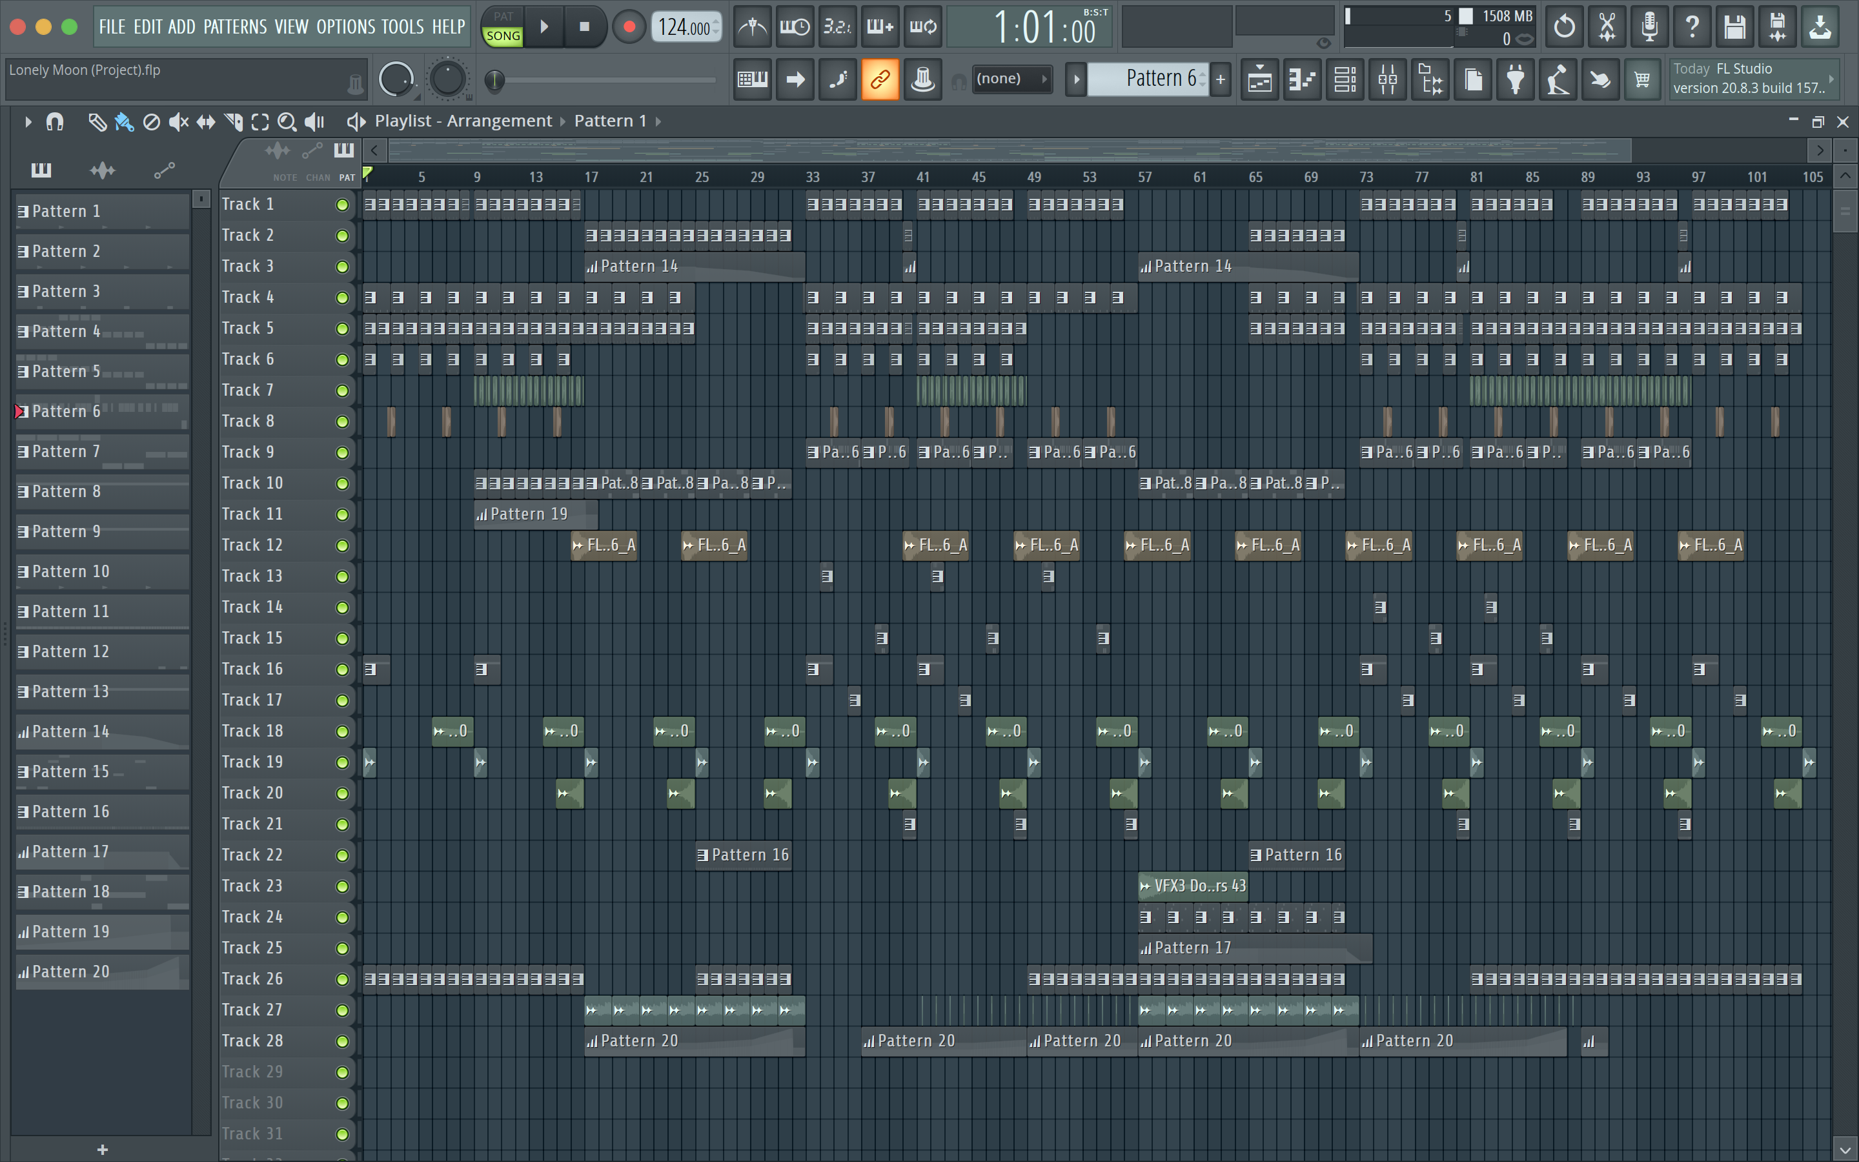Select the Paint brush tool
The height and width of the screenshot is (1162, 1859).
click(124, 121)
